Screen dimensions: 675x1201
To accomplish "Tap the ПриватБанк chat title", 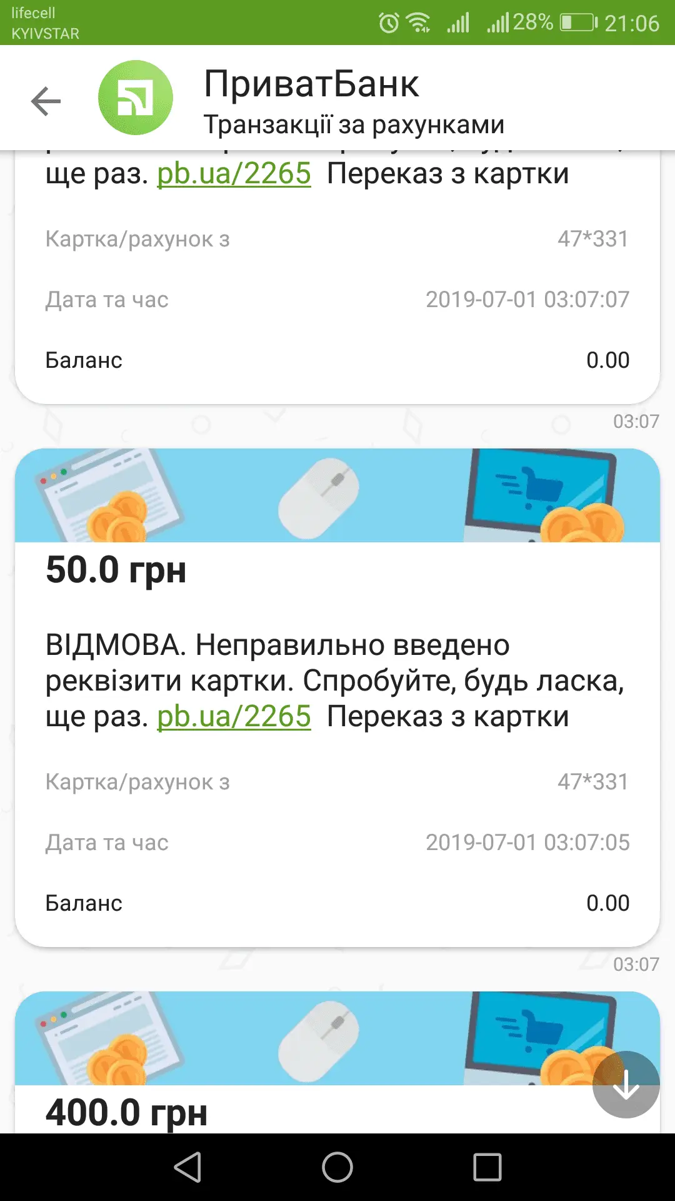I will (x=311, y=84).
